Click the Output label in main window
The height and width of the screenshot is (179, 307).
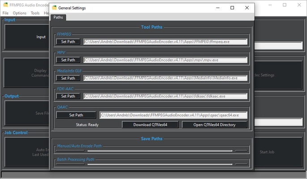click(x=12, y=96)
